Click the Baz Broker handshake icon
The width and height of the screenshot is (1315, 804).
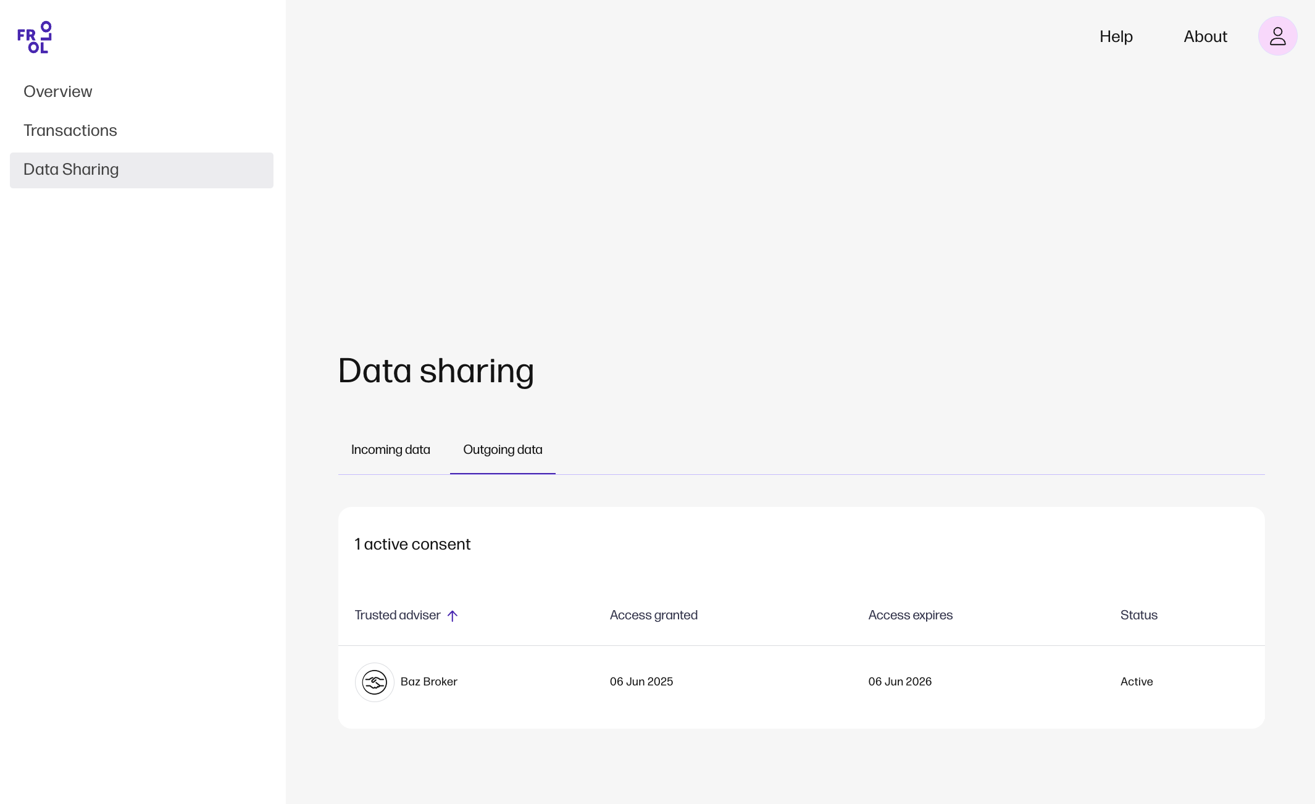pos(374,682)
